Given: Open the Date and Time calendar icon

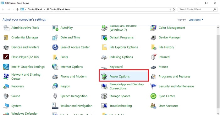Looking at the screenshot, I should point(55,37).
